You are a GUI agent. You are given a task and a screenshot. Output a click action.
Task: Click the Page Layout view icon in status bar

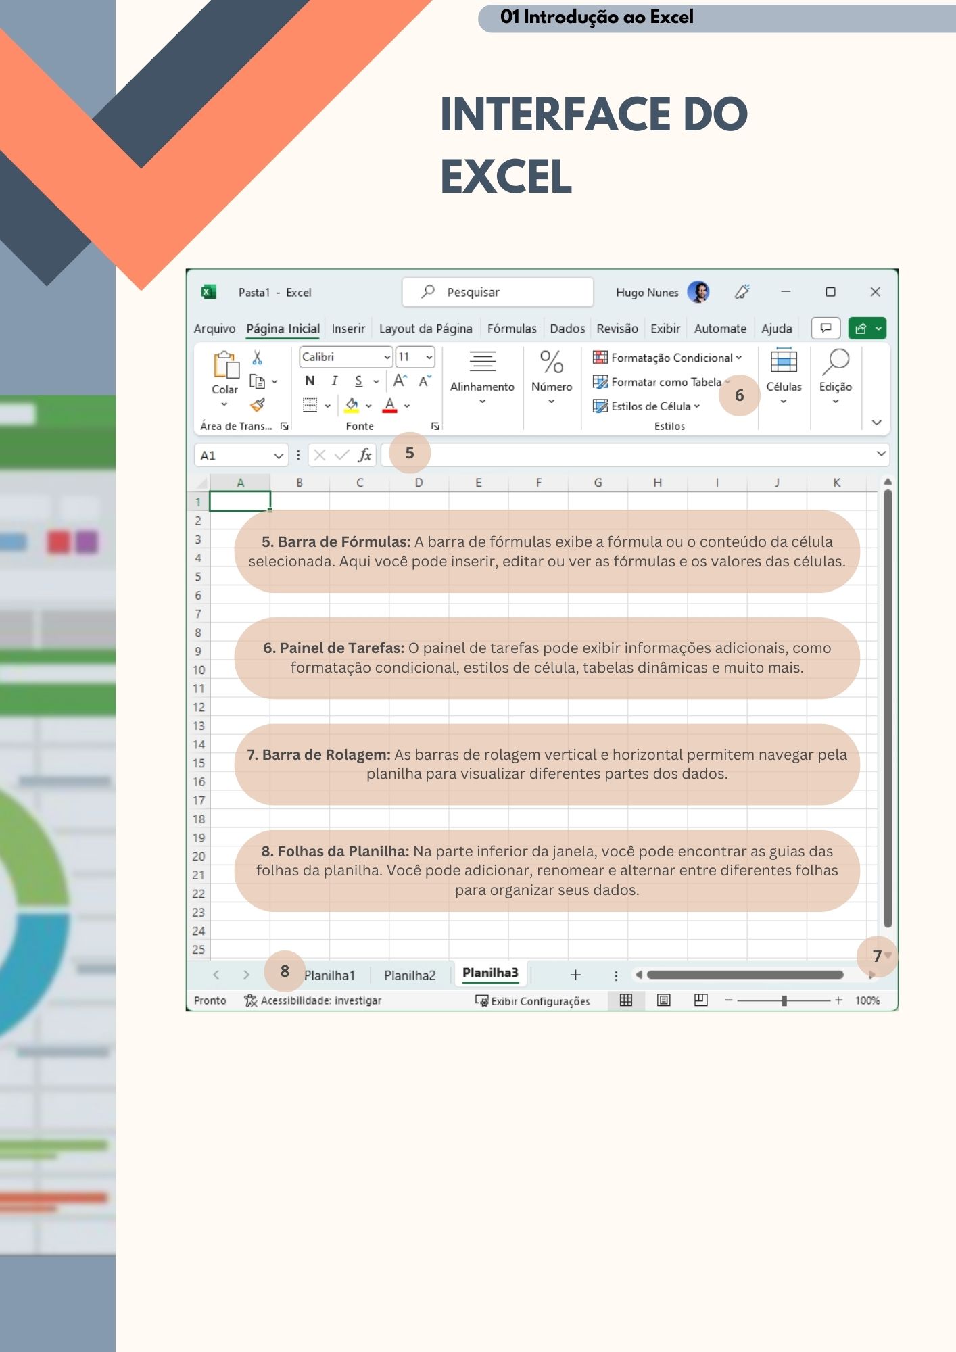[664, 1000]
